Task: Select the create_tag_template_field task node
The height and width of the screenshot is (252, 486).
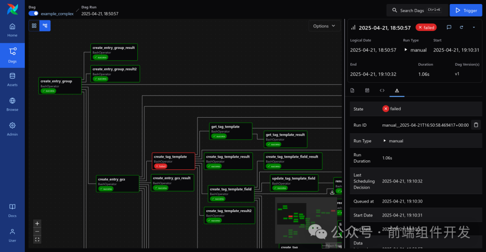Action: click(x=231, y=194)
